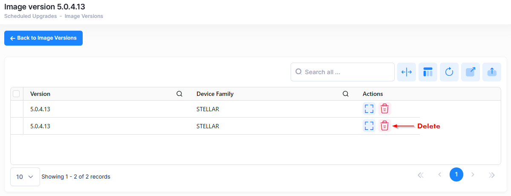Jump to the last page arrows
The width and height of the screenshot is (511, 196).
click(x=492, y=175)
